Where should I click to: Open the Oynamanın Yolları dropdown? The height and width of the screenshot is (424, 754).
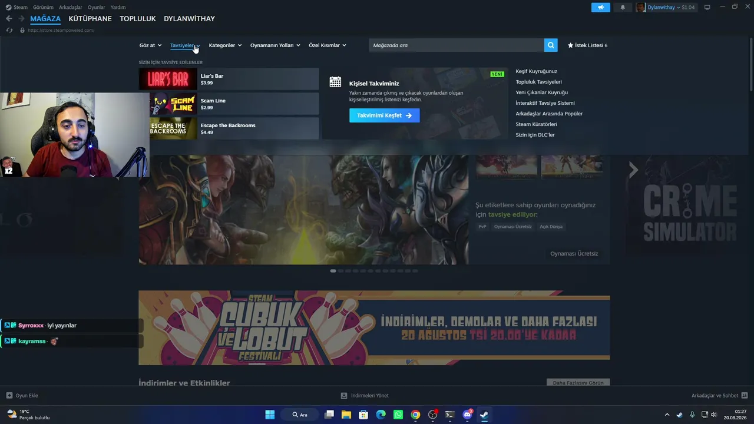click(x=275, y=45)
